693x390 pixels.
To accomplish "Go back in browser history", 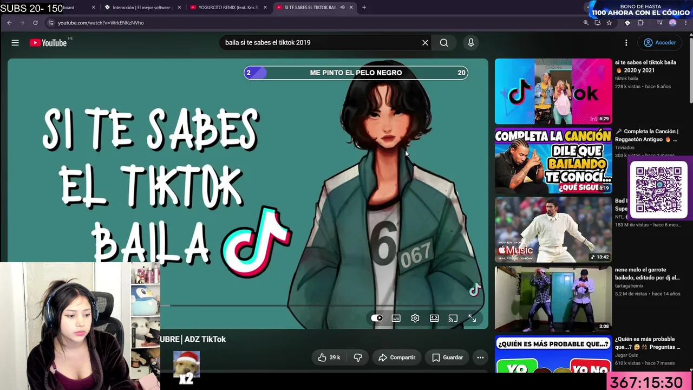I will point(9,23).
